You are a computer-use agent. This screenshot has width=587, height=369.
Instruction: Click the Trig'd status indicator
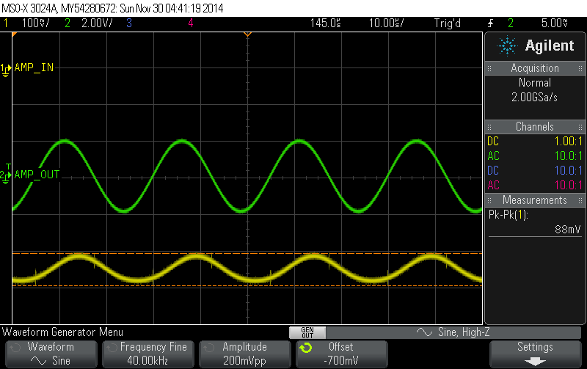click(x=447, y=23)
